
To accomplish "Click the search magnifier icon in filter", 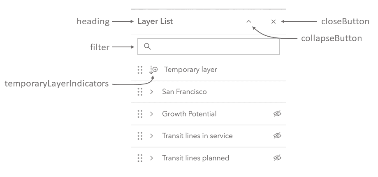I will click(x=147, y=47).
